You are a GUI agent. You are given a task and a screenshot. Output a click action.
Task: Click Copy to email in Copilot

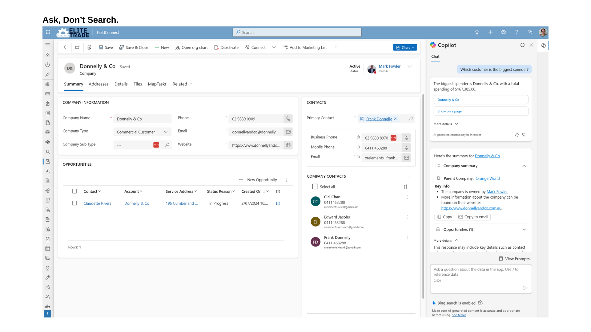(473, 217)
